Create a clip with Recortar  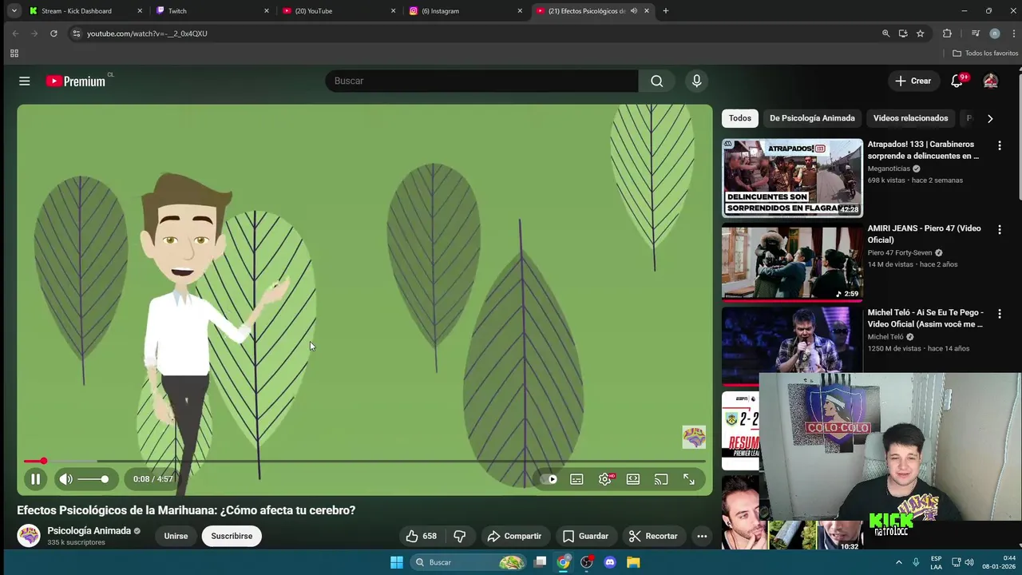(653, 536)
